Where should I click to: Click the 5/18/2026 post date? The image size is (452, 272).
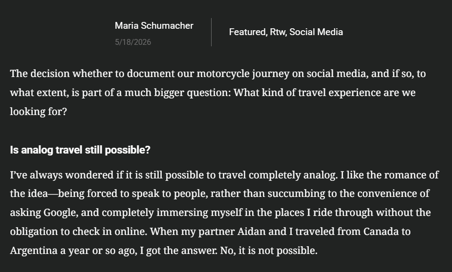point(133,42)
